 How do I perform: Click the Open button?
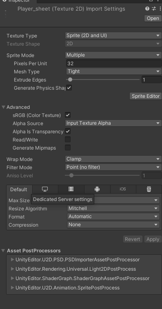click(153, 18)
